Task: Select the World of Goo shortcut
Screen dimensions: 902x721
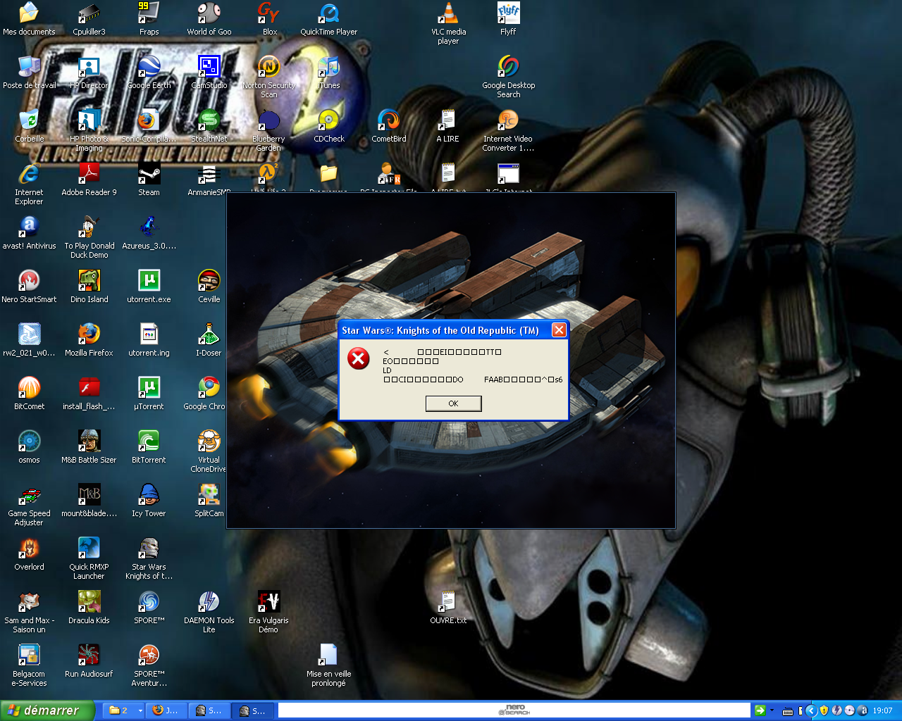Action: tap(209, 19)
